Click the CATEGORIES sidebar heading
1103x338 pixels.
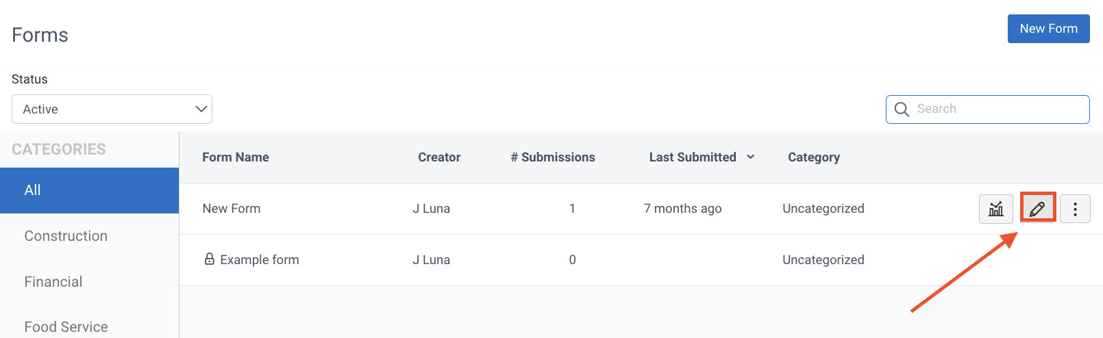59,149
